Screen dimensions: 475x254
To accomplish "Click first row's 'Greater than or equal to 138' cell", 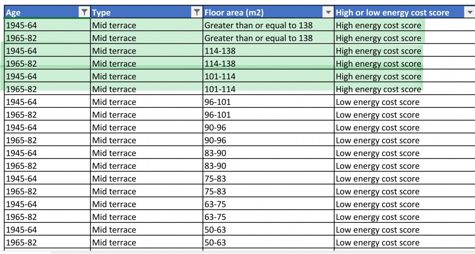I will point(258,26).
